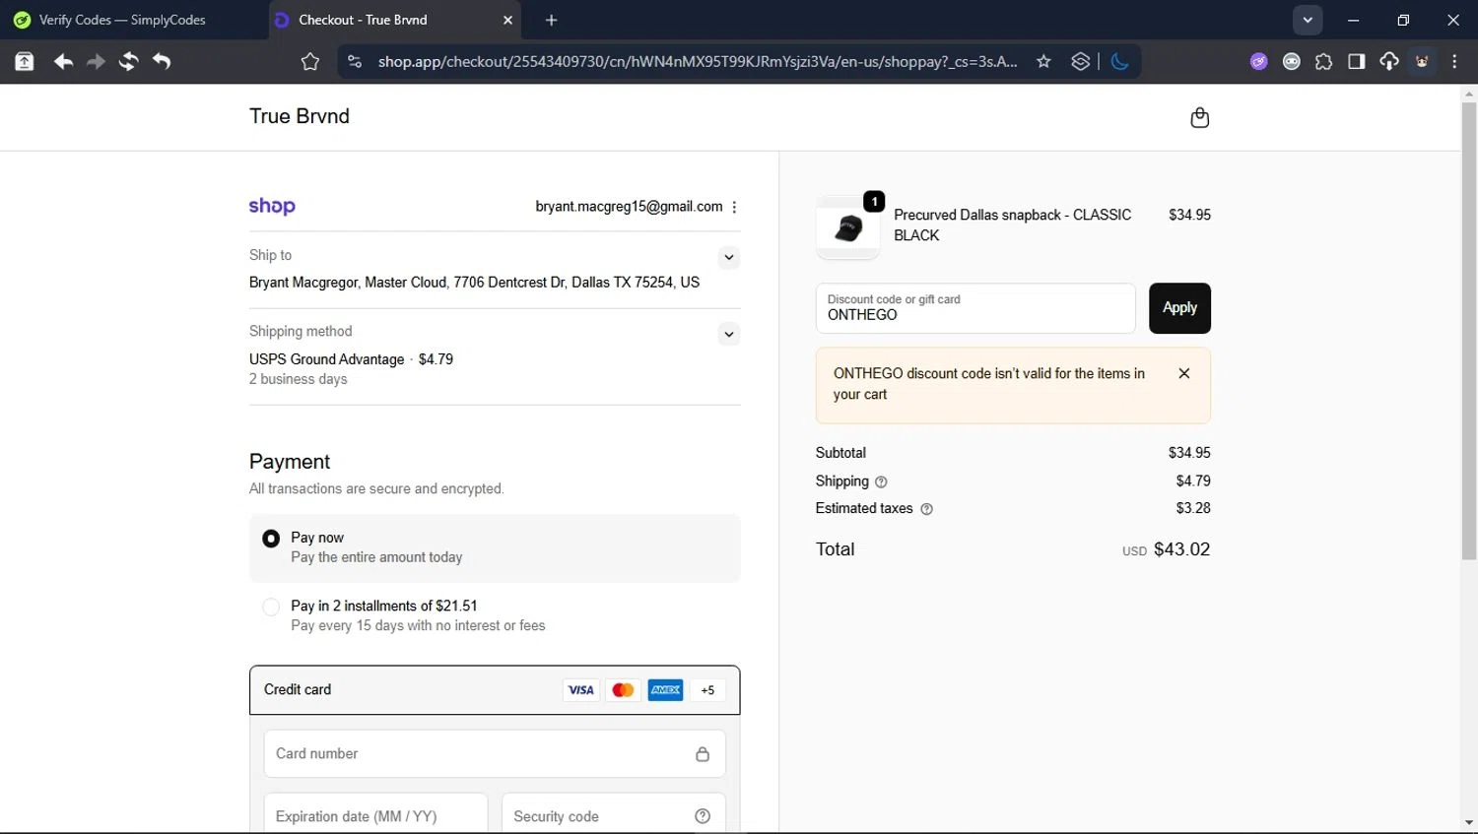Close the Checkout - True Brvnd tab

coord(507,20)
